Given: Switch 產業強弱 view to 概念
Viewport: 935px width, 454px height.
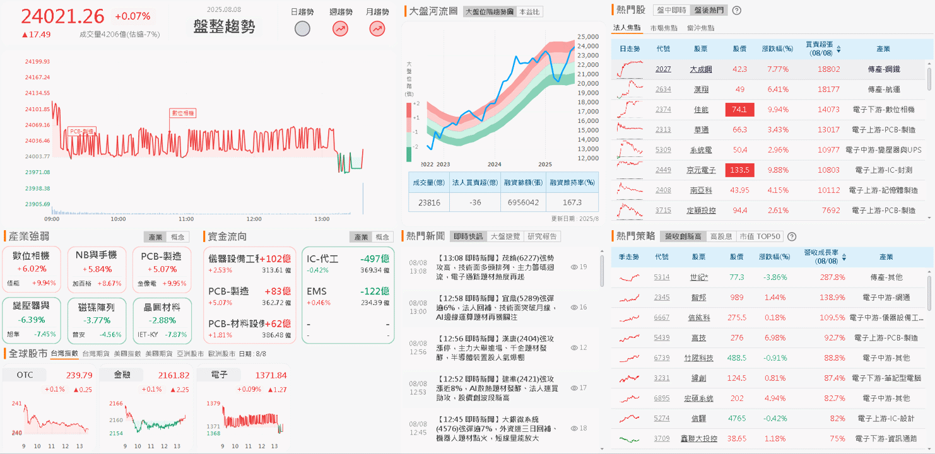Looking at the screenshot, I should (x=177, y=237).
